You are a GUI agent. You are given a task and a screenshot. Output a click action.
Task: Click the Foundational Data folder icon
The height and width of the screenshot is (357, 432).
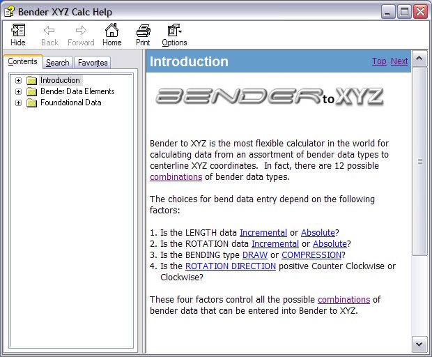coord(31,102)
